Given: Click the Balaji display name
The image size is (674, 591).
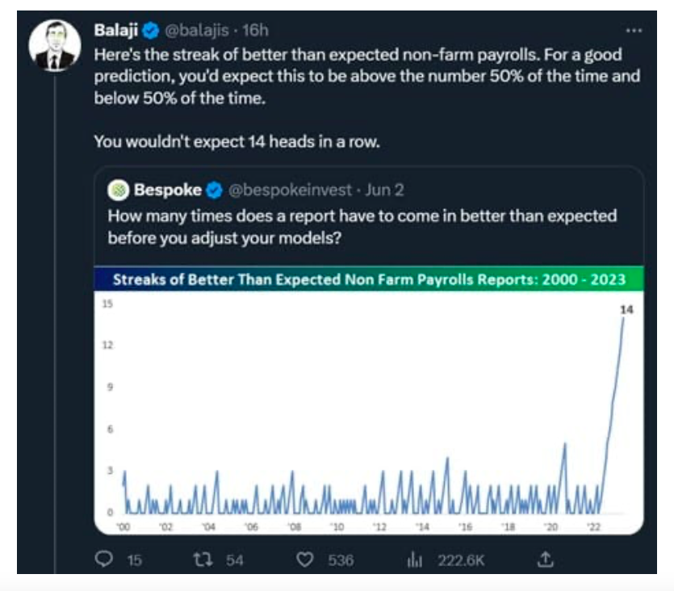Looking at the screenshot, I should 116,30.
